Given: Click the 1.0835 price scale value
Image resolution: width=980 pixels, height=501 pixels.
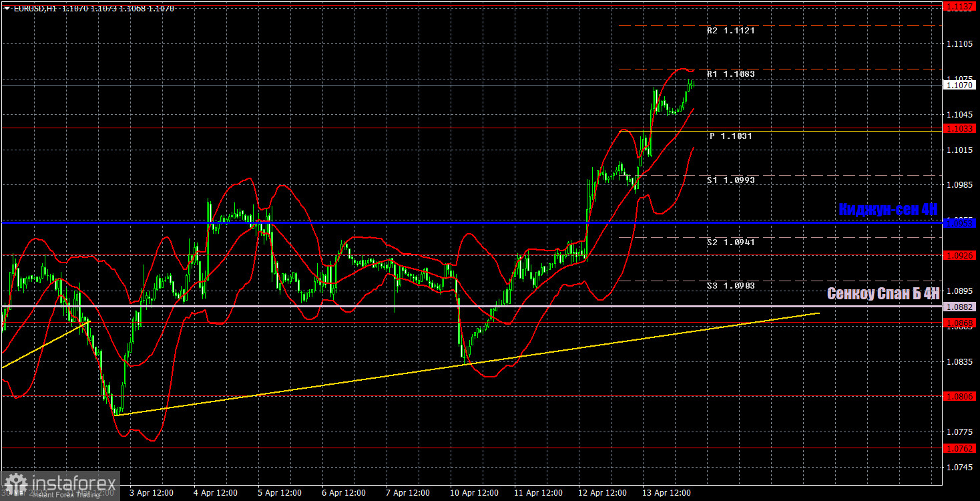Looking at the screenshot, I should [x=959, y=361].
